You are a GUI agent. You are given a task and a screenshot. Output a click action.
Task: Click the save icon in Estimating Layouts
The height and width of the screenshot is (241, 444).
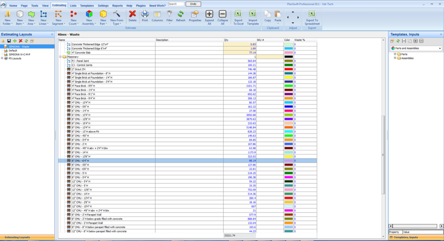coord(9,41)
